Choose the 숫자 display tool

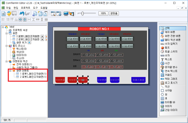(x=165, y=55)
